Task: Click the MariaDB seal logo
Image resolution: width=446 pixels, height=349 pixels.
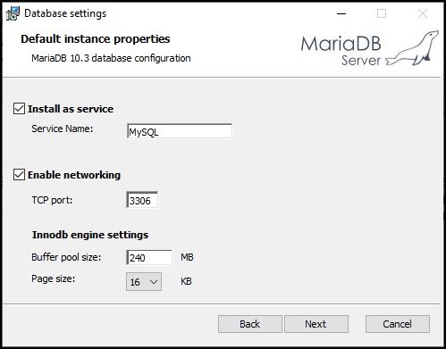Action: (x=412, y=48)
